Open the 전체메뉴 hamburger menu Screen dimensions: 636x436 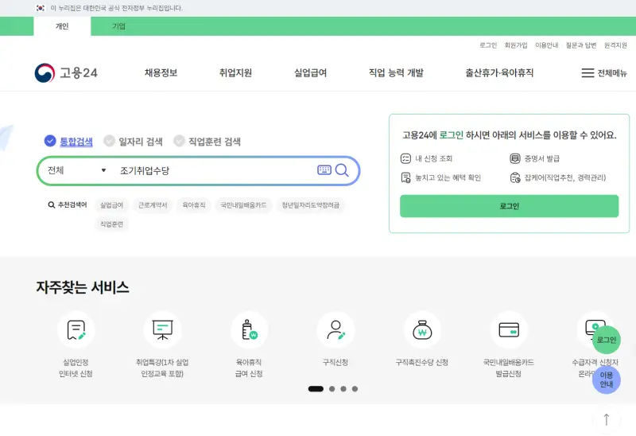pos(604,73)
